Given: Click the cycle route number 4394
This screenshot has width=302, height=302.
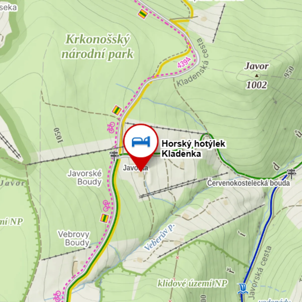Looking at the screenshot, I should point(184,62).
